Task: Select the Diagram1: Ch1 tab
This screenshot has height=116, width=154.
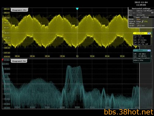Action: pyautogui.click(x=19, y=10)
